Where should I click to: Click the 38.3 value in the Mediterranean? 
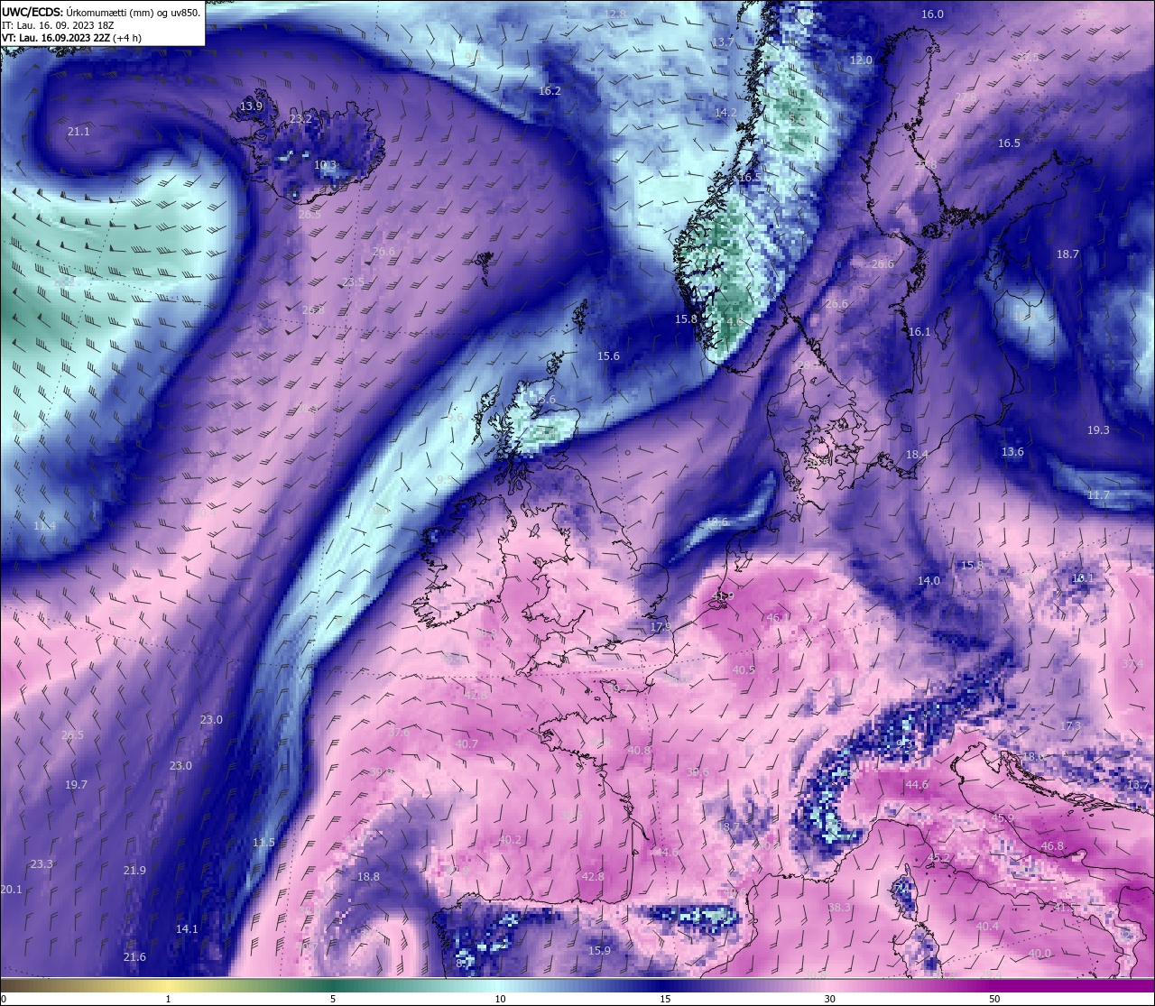839,908
